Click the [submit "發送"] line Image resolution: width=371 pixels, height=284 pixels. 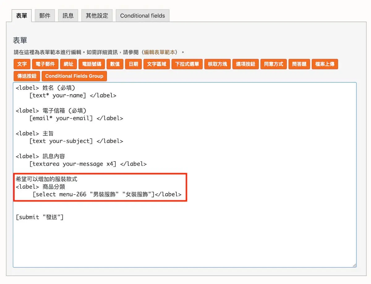(x=40, y=217)
